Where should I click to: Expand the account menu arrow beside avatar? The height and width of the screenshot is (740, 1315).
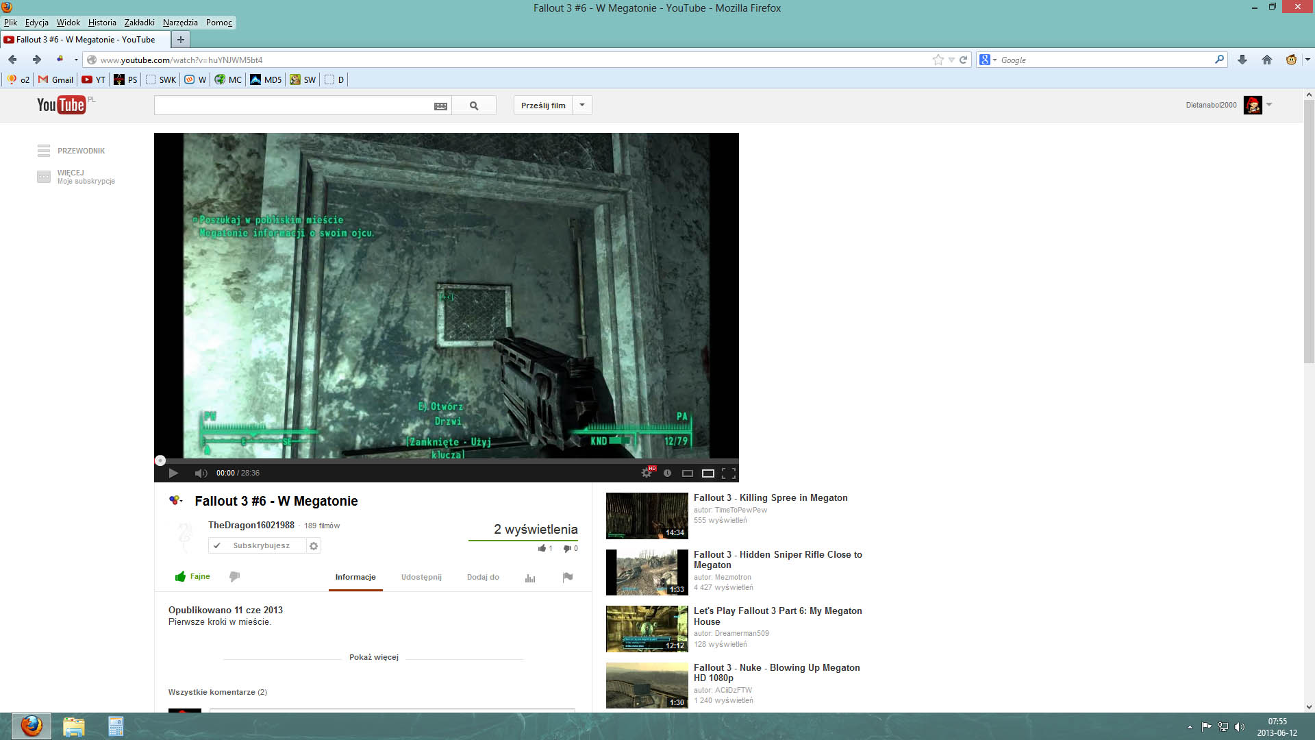(1269, 105)
